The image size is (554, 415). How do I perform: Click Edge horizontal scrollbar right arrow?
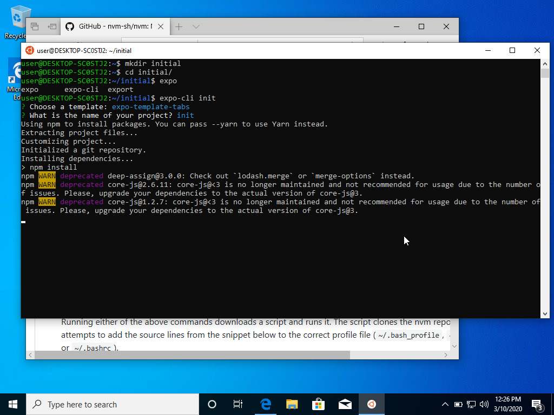(x=446, y=355)
